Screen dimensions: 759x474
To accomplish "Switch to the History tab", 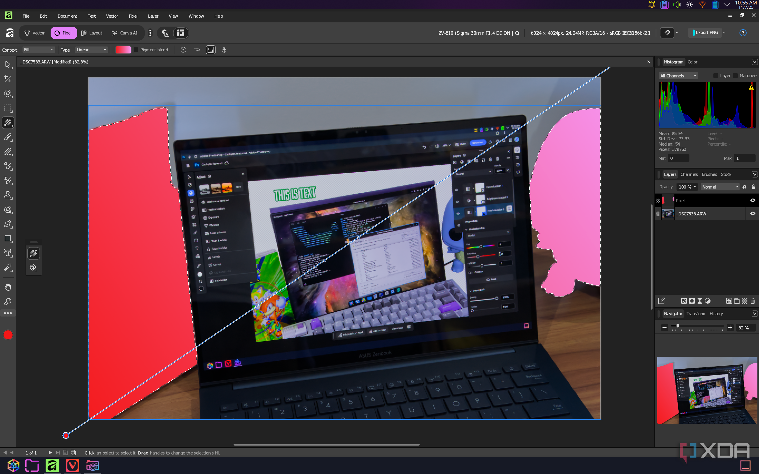I will (716, 314).
